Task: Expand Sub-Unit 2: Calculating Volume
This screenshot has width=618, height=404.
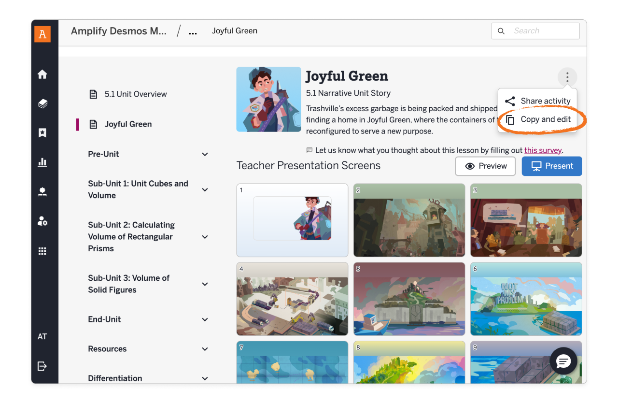Action: click(205, 237)
